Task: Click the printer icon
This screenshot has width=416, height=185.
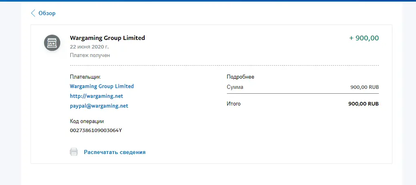Action: (x=74, y=152)
